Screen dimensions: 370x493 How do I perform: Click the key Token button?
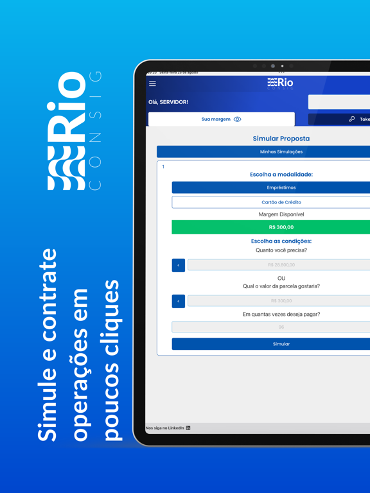pyautogui.click(x=339, y=119)
